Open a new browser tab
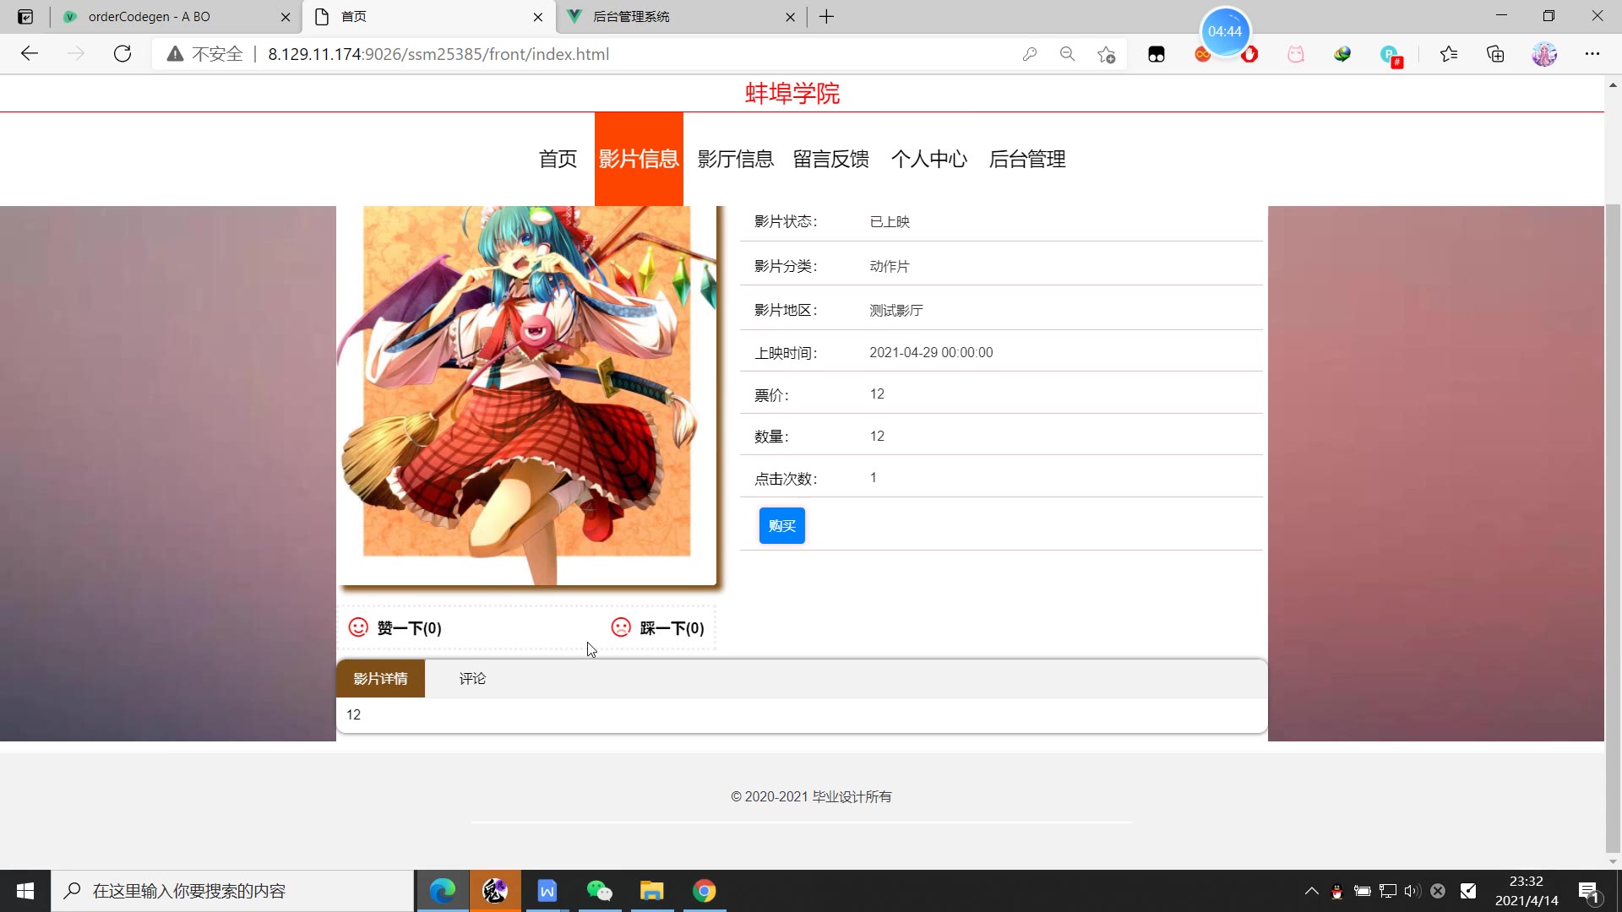1622x912 pixels. click(x=826, y=17)
